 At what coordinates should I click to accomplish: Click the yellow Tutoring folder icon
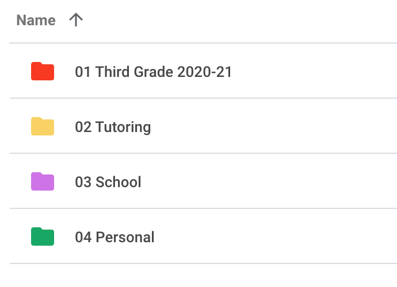(43, 127)
